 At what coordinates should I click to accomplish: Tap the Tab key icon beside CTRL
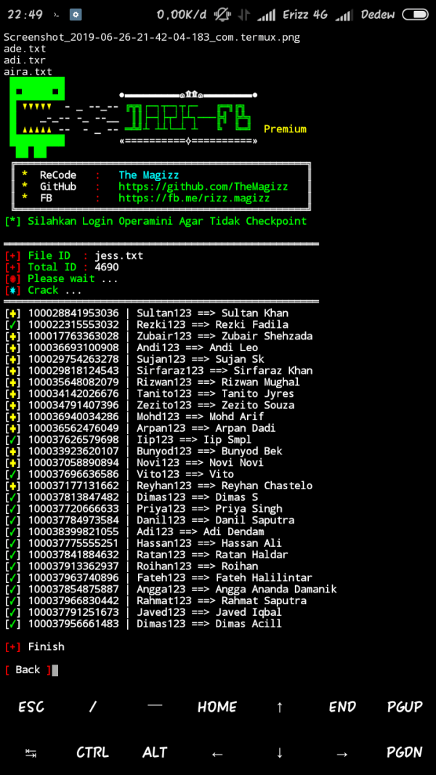pos(31,753)
